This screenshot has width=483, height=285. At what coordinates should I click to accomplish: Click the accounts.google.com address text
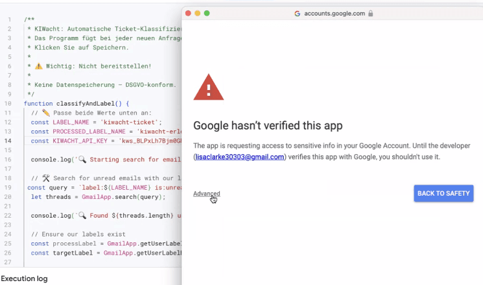tap(334, 13)
